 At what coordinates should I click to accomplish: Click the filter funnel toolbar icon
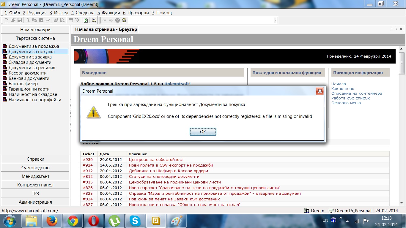pyautogui.click(x=77, y=20)
